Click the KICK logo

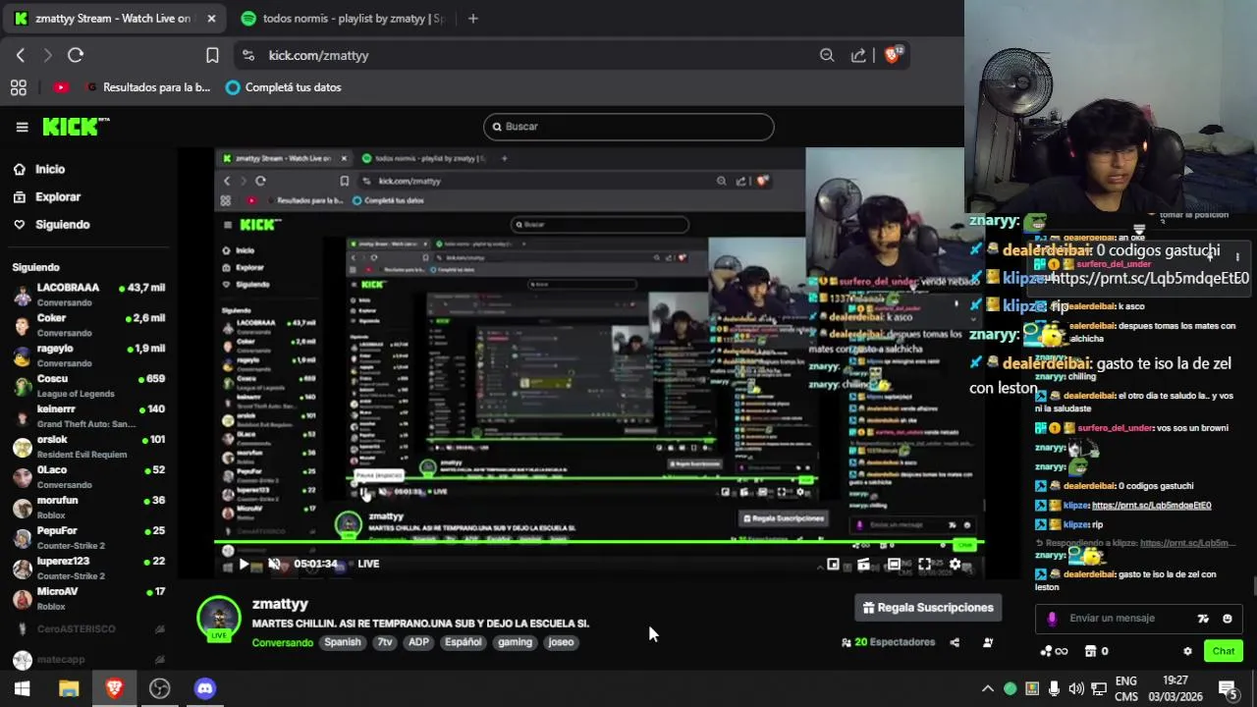click(x=76, y=127)
